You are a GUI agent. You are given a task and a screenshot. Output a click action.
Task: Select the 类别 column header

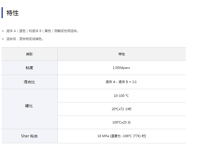tap(29, 54)
